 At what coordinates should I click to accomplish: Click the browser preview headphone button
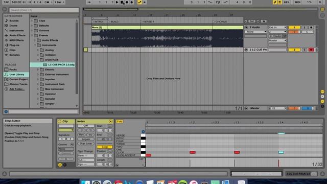coord(6,111)
